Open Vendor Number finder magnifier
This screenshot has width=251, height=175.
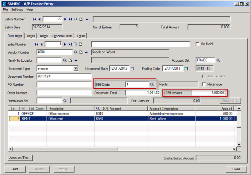(76, 52)
